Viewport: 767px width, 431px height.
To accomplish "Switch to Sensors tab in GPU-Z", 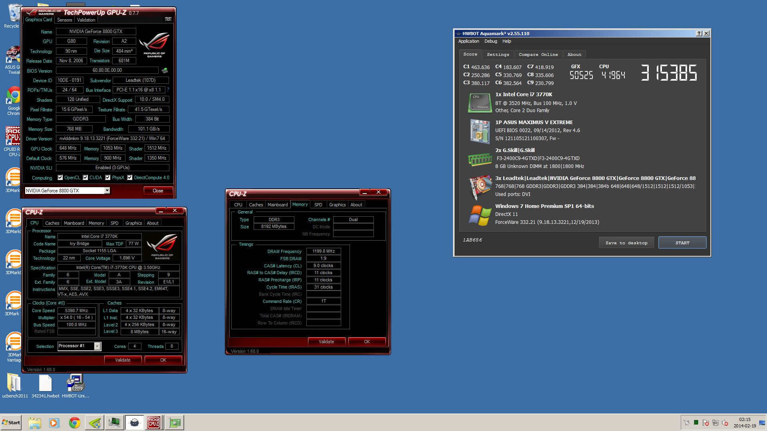I will point(64,20).
